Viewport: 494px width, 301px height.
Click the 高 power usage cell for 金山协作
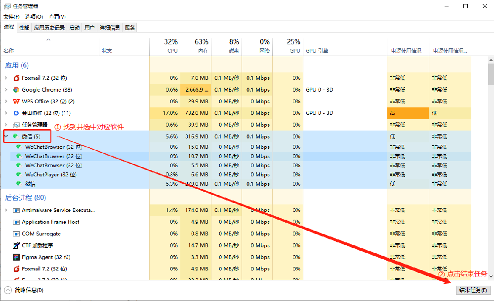pos(408,113)
